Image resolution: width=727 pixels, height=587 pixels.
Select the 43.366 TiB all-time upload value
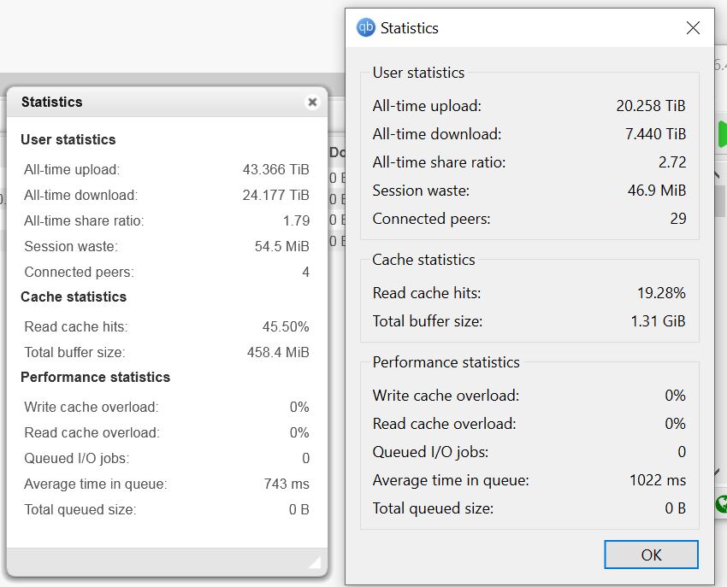[276, 169]
